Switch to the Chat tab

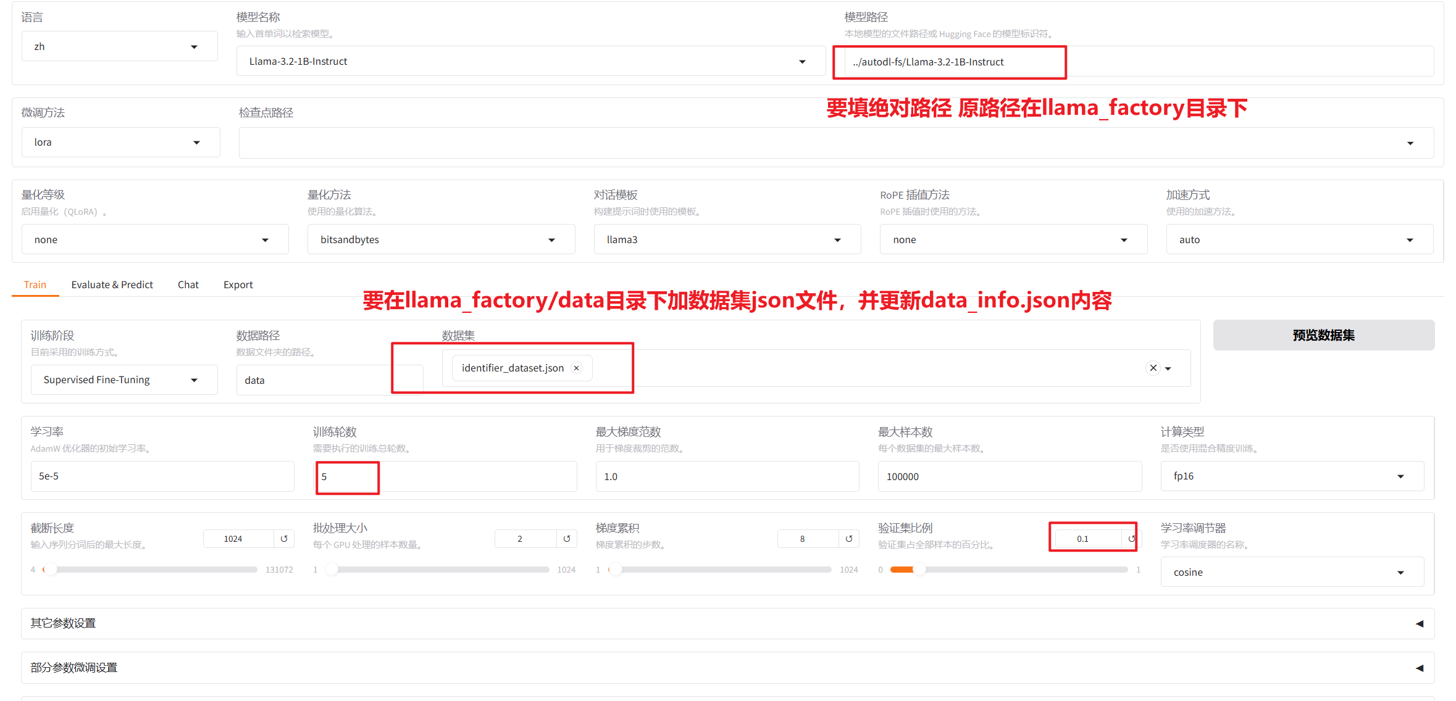188,284
